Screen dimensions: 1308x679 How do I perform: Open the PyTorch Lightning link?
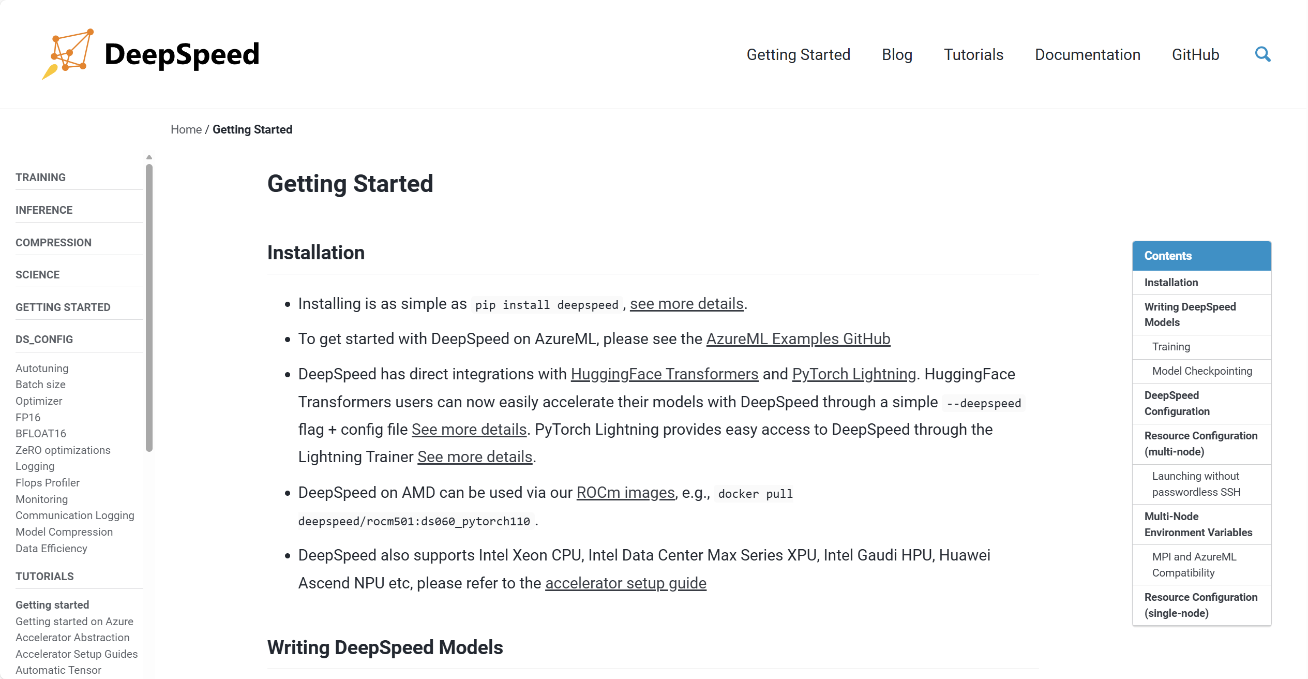coord(853,374)
